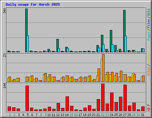152x118 pixels.
Task: Click the y-axis value 340
Action: point(4,11)
